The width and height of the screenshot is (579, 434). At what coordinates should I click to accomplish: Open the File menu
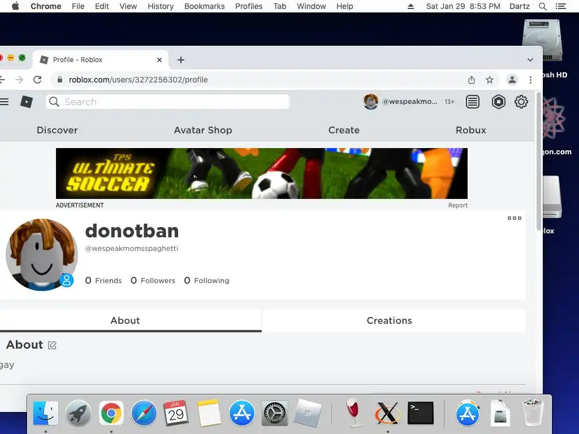pyautogui.click(x=78, y=6)
